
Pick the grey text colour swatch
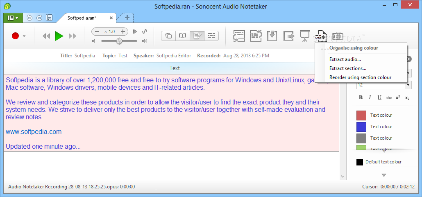point(361,138)
